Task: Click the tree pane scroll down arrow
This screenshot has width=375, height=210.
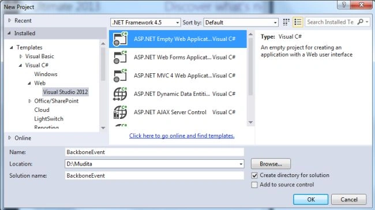Action: (103, 128)
